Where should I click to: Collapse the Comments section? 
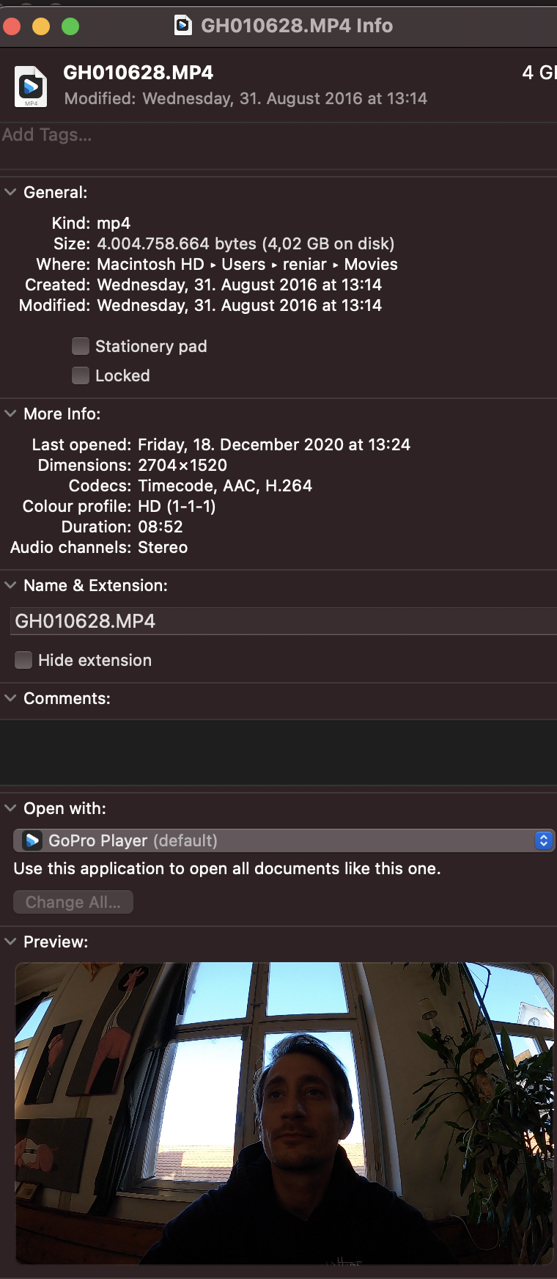pos(10,698)
